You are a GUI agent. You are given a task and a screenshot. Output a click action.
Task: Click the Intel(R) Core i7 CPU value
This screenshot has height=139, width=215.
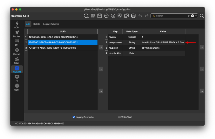pyautogui.click(x=163, y=43)
